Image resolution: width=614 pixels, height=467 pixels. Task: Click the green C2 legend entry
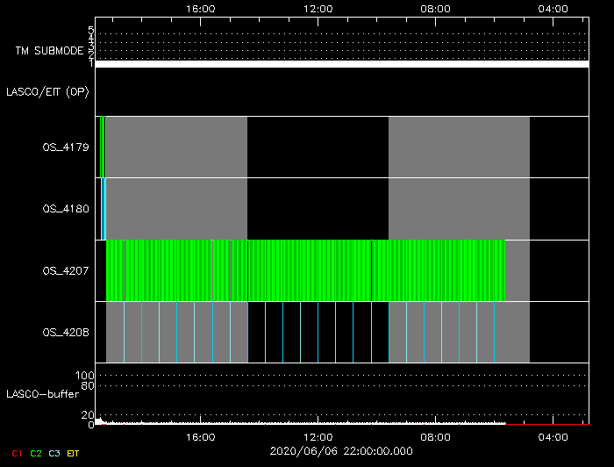(x=36, y=453)
